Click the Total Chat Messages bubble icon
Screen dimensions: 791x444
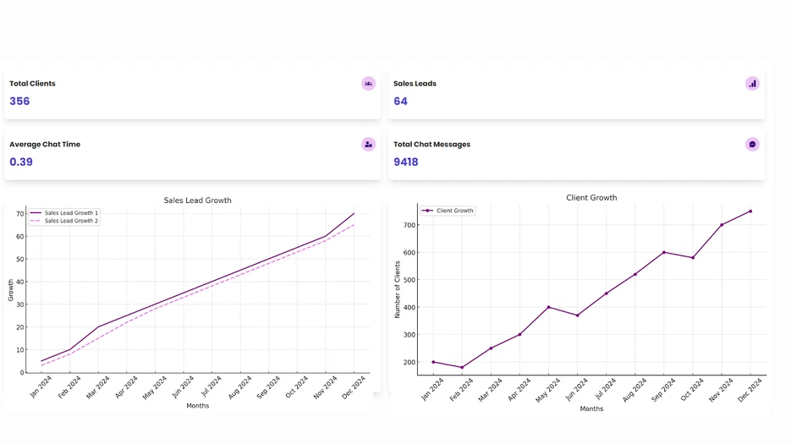tap(752, 145)
